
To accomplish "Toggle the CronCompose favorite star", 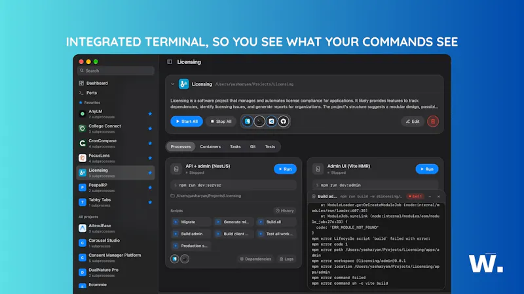I will point(150,143).
